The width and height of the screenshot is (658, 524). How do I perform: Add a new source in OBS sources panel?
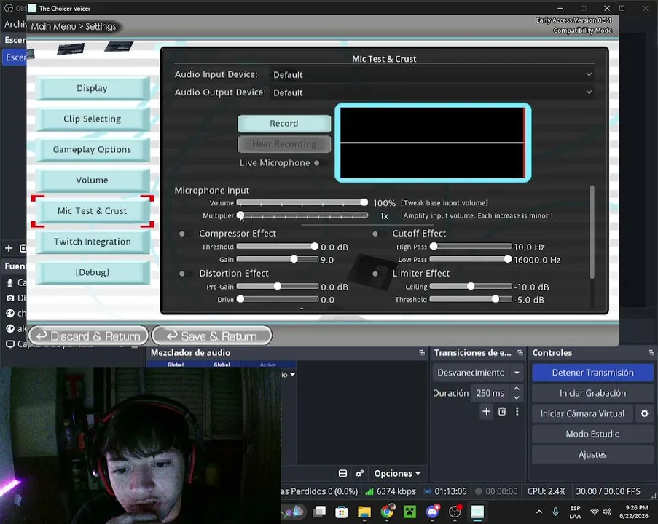coord(9,248)
